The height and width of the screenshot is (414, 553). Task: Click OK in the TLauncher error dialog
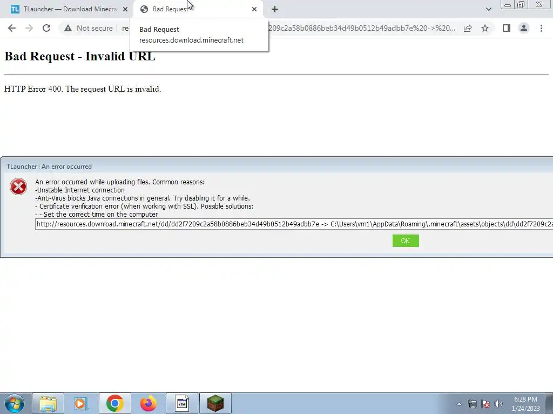(406, 241)
